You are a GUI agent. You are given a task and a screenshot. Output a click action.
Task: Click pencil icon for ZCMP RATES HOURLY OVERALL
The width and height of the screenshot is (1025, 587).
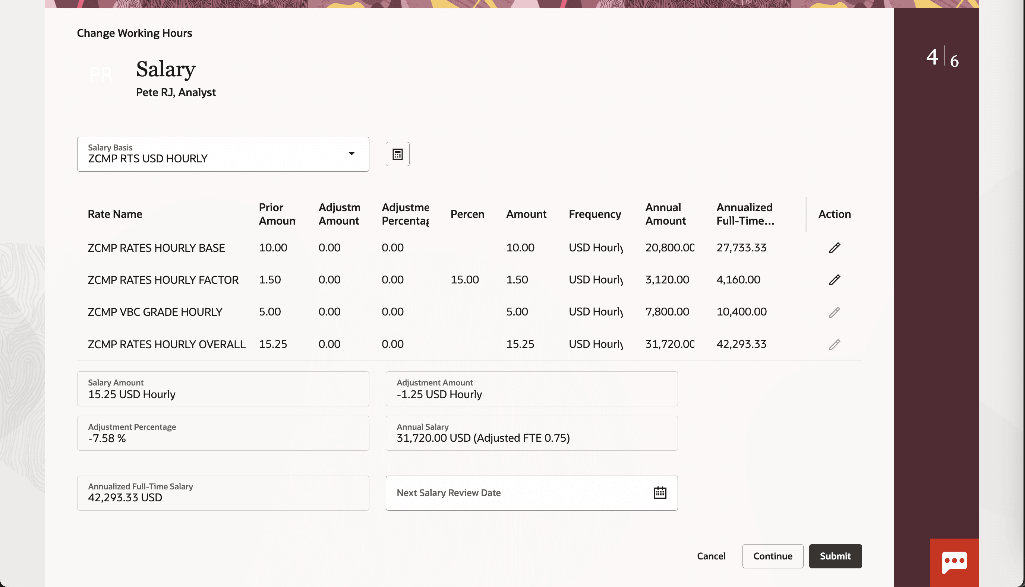point(834,344)
